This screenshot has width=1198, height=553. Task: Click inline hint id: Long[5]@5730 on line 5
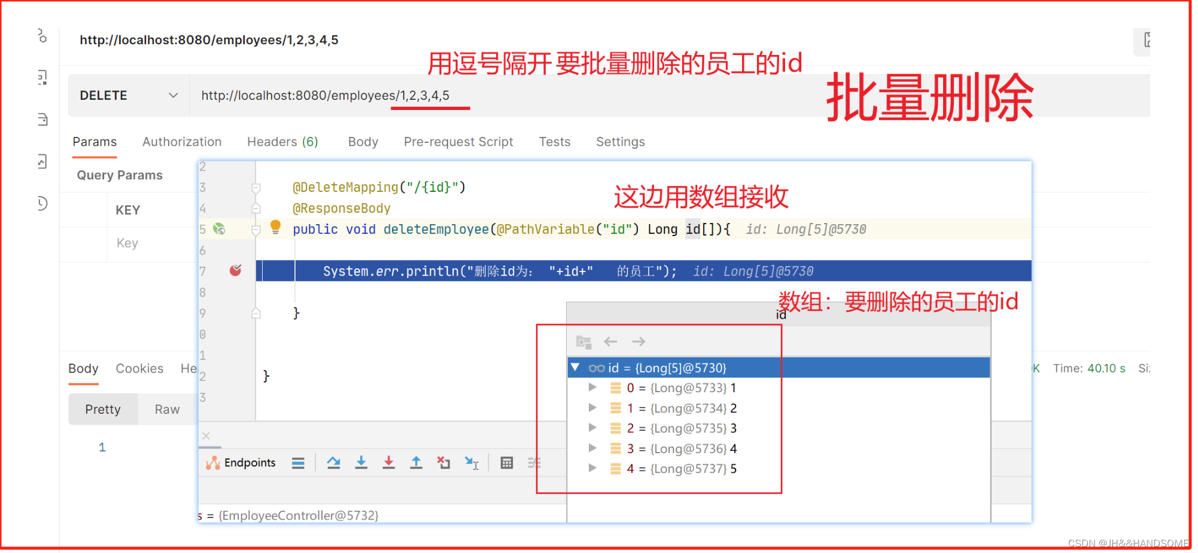[x=806, y=230]
